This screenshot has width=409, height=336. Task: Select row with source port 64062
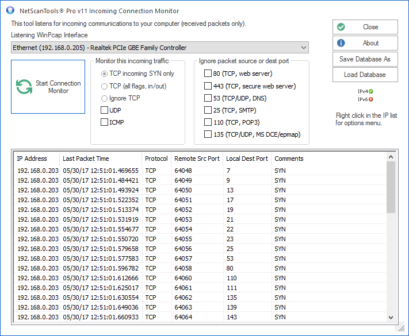(x=200, y=298)
